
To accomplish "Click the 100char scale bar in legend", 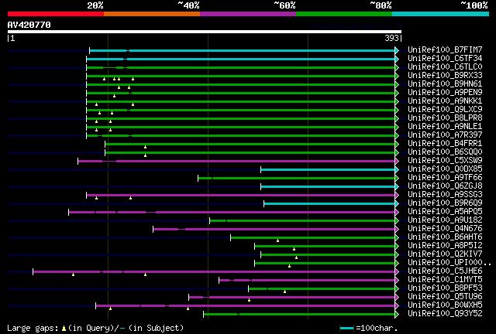I will coord(346,329).
